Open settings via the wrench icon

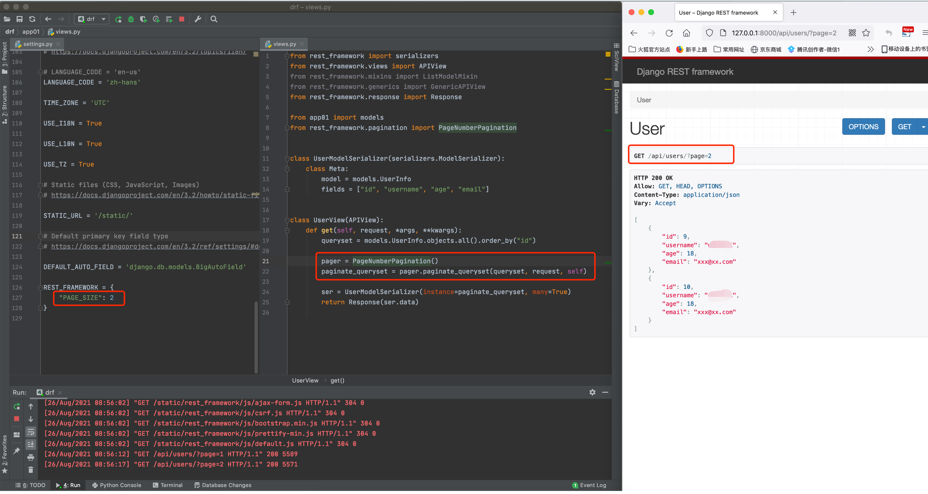[x=198, y=19]
